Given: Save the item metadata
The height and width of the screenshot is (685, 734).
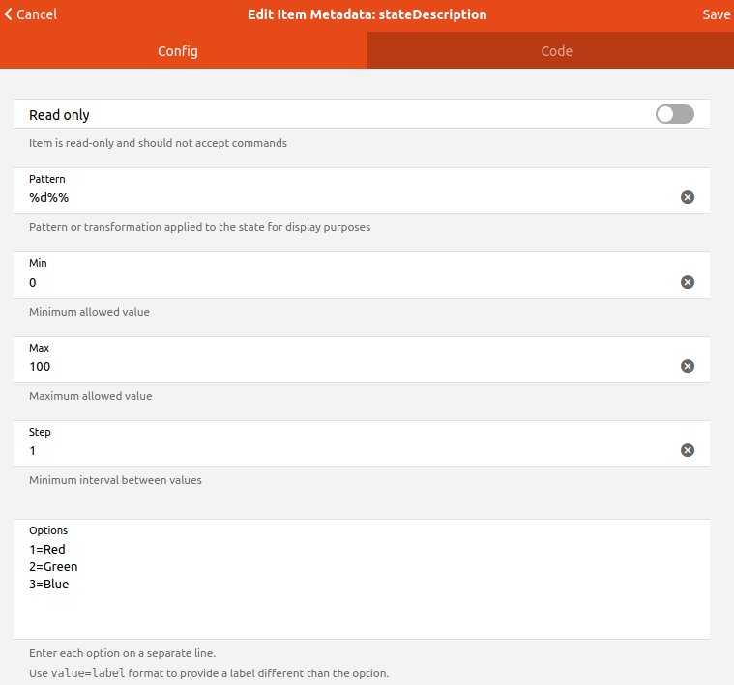Looking at the screenshot, I should click(717, 14).
